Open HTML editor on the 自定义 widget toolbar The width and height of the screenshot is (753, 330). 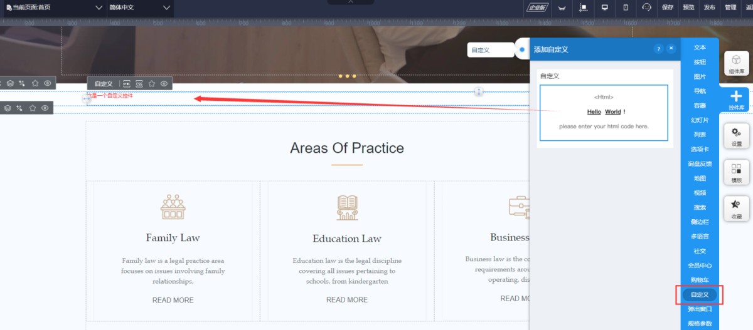(127, 83)
